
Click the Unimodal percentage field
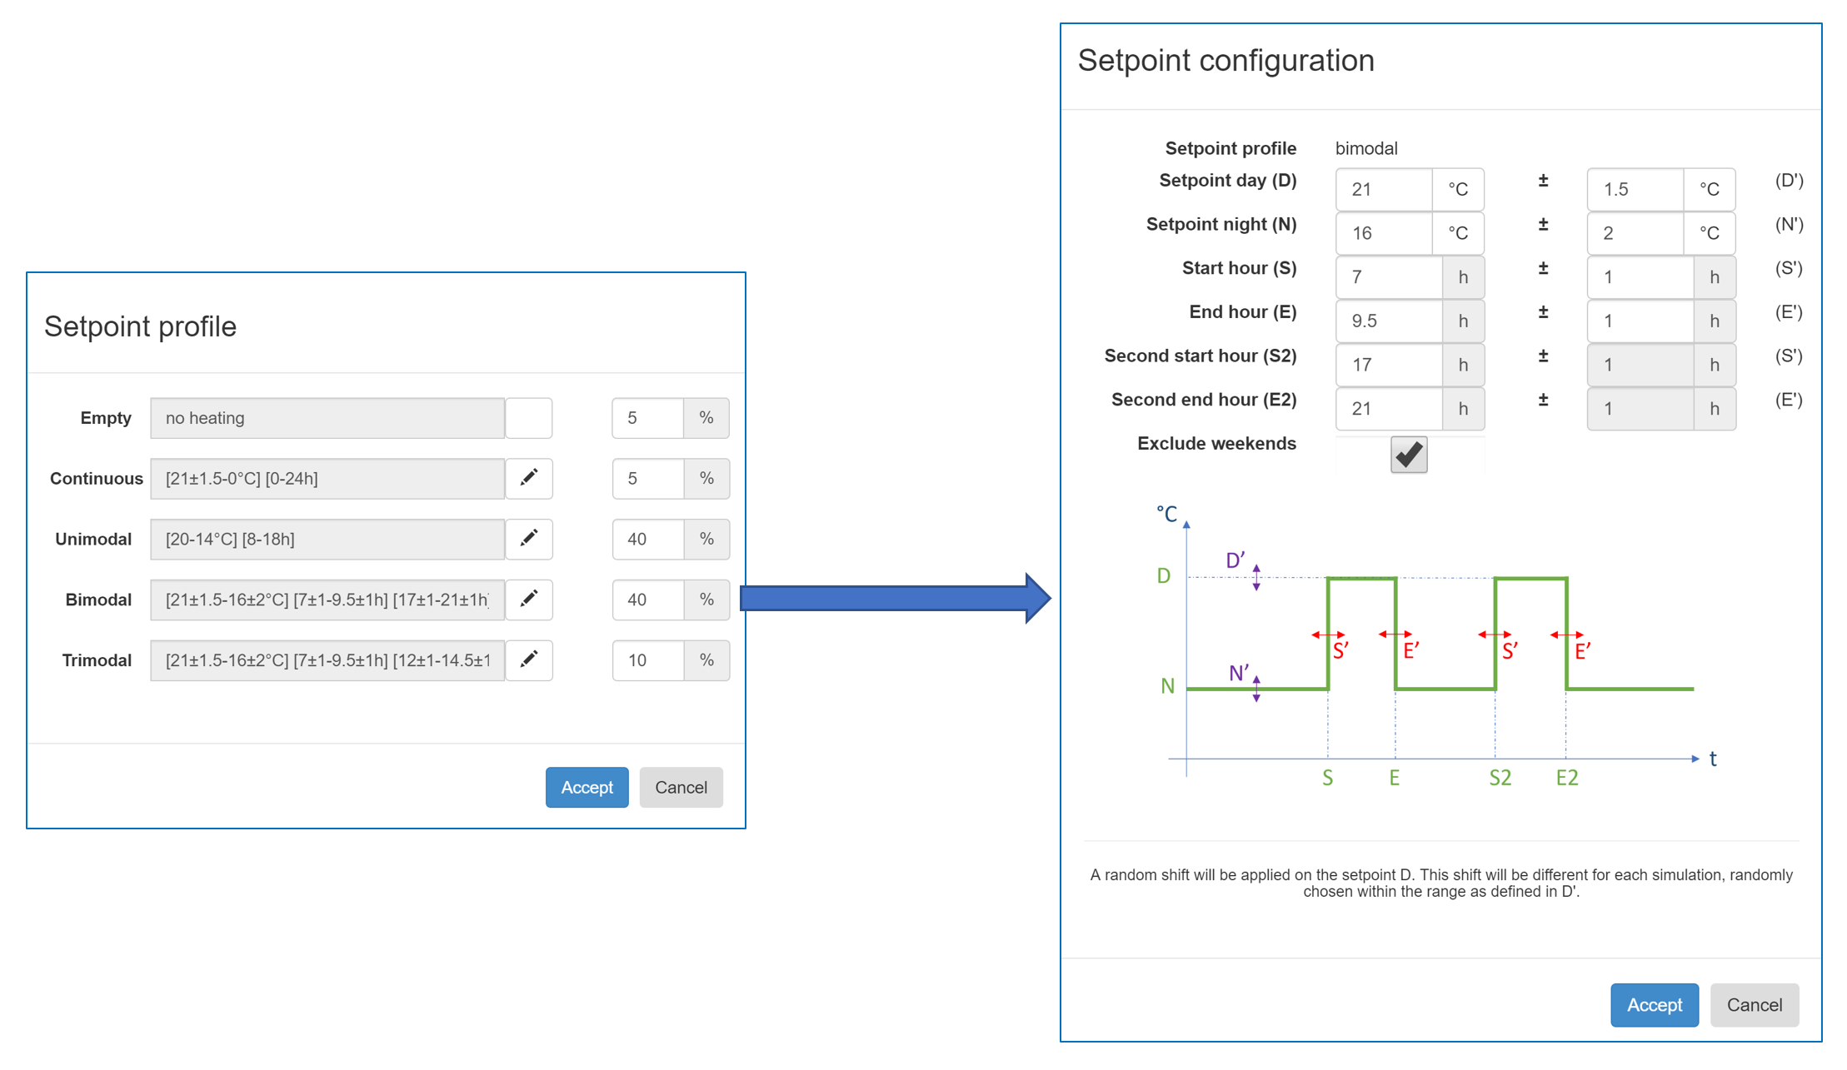click(648, 539)
